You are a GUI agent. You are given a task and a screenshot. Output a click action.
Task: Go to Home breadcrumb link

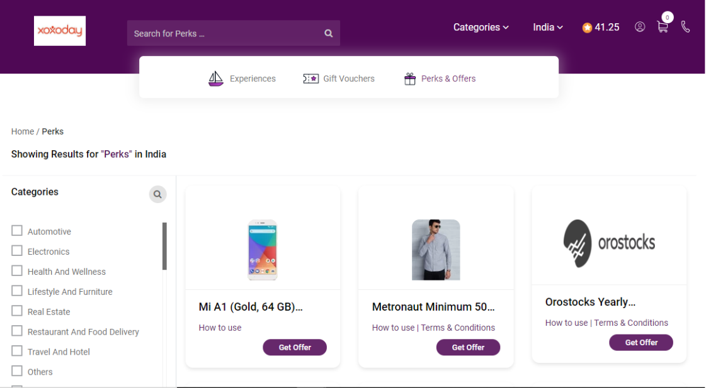tap(23, 131)
